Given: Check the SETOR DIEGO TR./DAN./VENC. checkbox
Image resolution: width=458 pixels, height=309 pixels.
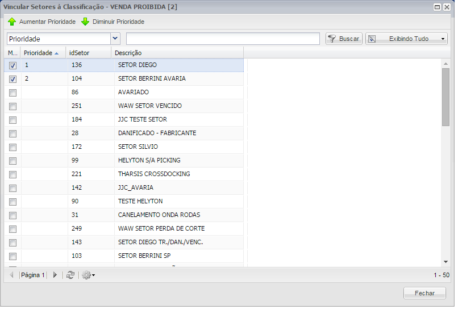Looking at the screenshot, I should coord(13,243).
